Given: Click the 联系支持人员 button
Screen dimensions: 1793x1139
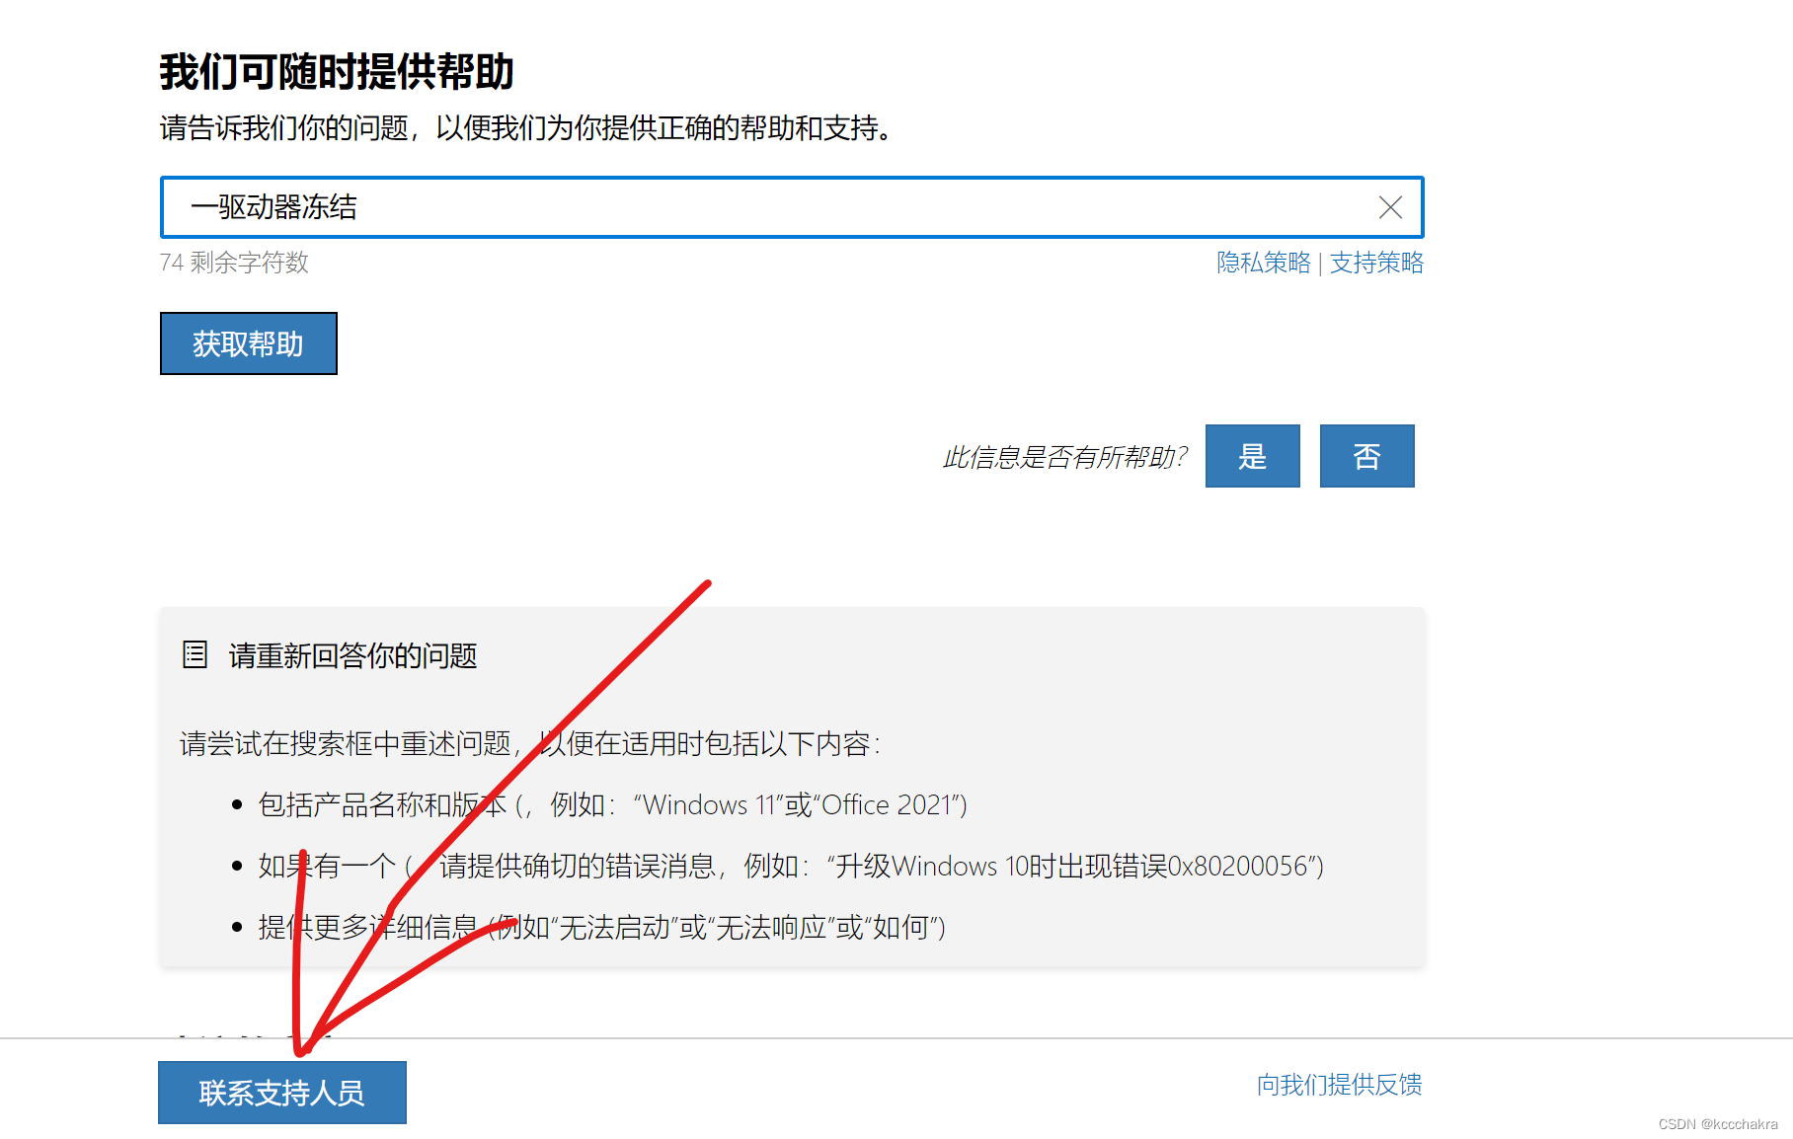Looking at the screenshot, I should tap(282, 1093).
